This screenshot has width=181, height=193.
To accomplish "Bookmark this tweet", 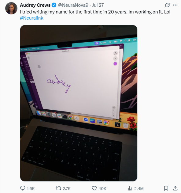I will pos(166,188).
